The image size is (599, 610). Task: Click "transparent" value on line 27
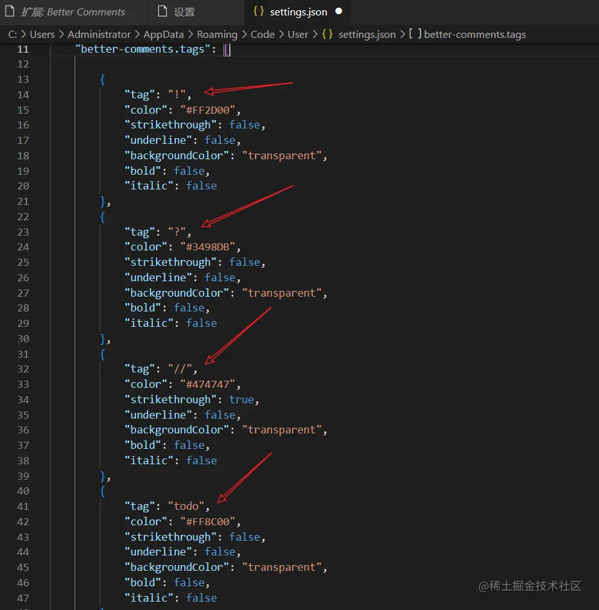[282, 293]
